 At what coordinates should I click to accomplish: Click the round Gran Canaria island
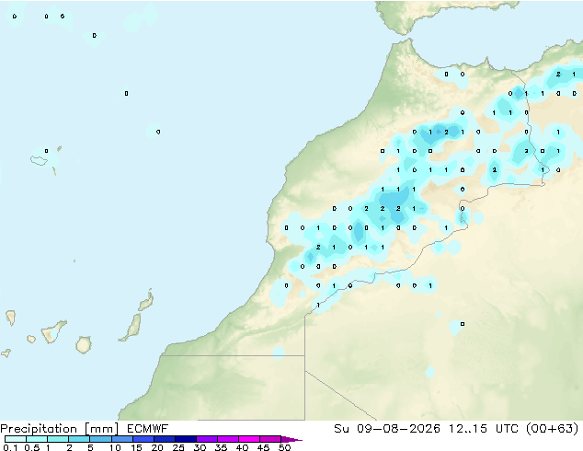84,344
